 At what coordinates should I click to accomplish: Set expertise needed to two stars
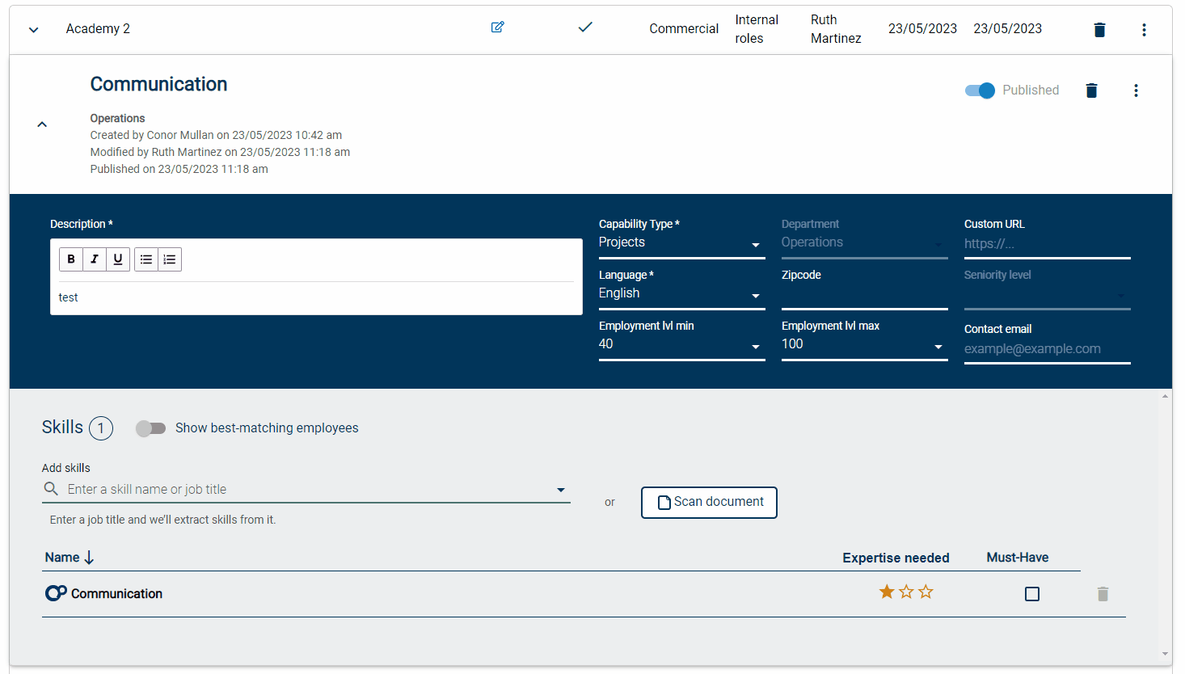[x=906, y=592]
